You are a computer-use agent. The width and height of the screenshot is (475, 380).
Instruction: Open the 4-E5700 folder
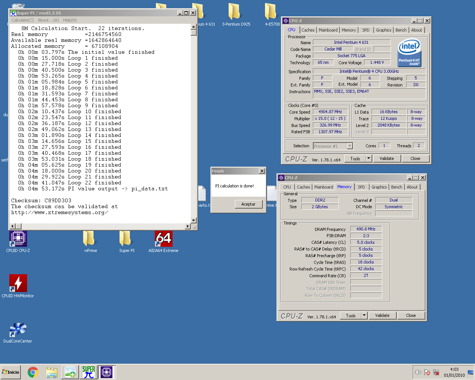272,14
